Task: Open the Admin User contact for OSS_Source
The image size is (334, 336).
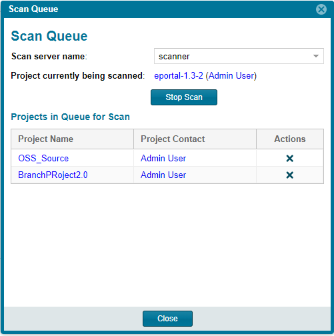Action: coord(163,158)
